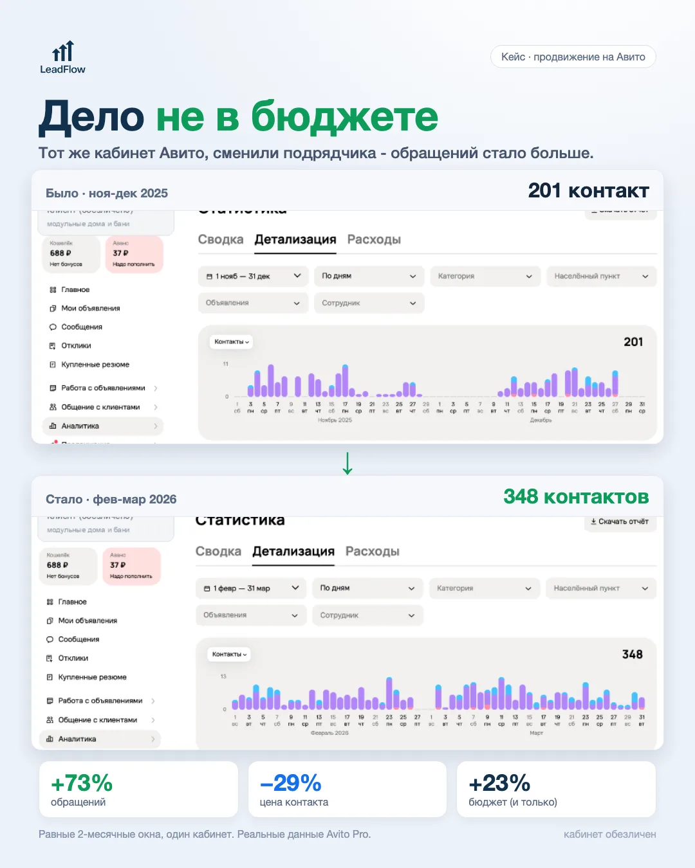
Task: Click the calendar icon beside 1 февр — 31 мар
Action: tap(207, 588)
